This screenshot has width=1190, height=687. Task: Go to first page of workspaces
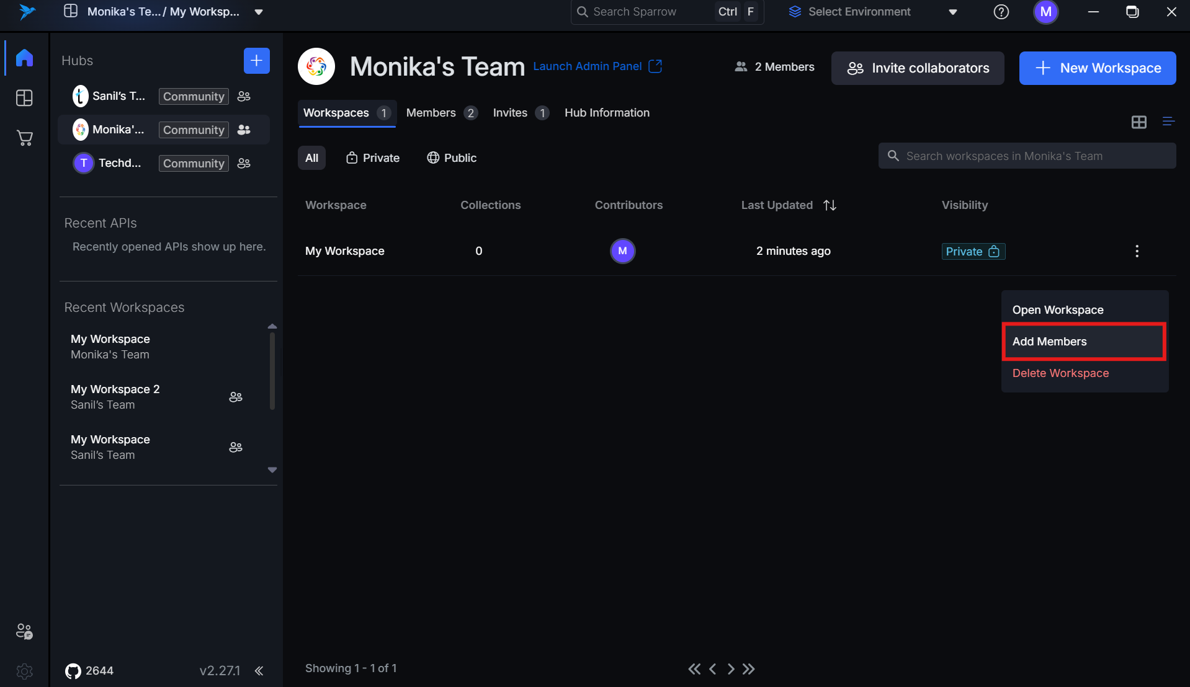[694, 669]
